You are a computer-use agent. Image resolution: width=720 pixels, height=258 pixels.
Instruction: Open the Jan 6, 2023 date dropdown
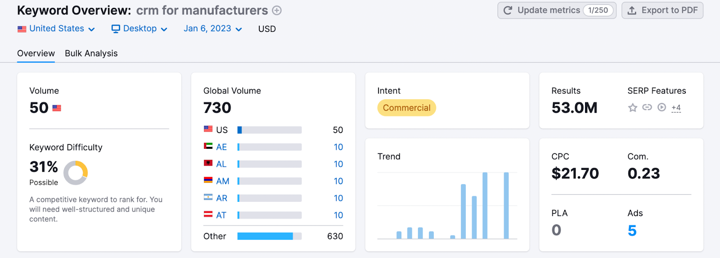point(212,29)
